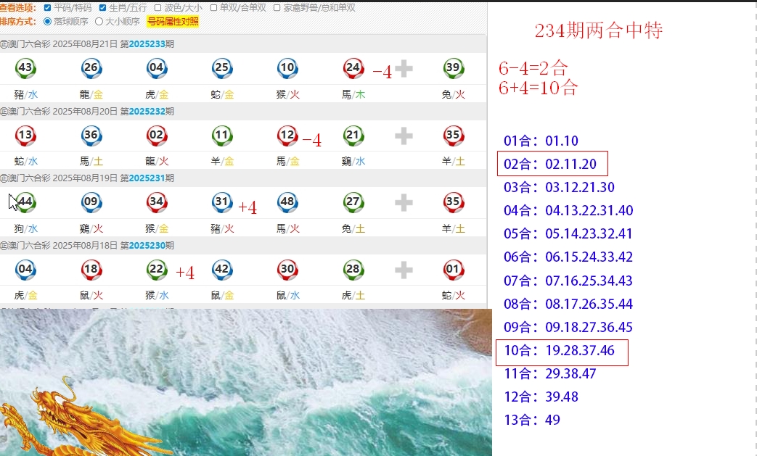This screenshot has width=757, height=456.
Task: Click the row 09合: 09.18.27.36.45
Action: (x=568, y=327)
